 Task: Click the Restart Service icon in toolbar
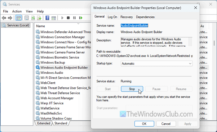(81, 18)
